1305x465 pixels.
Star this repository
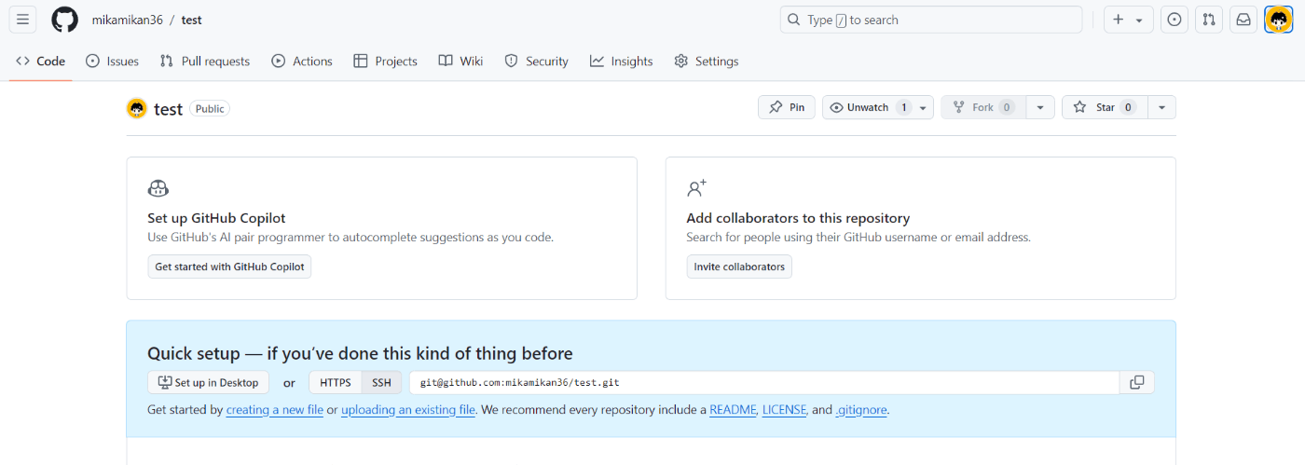tap(1105, 107)
